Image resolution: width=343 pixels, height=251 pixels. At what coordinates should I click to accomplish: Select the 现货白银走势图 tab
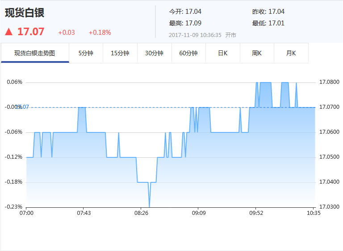35,53
